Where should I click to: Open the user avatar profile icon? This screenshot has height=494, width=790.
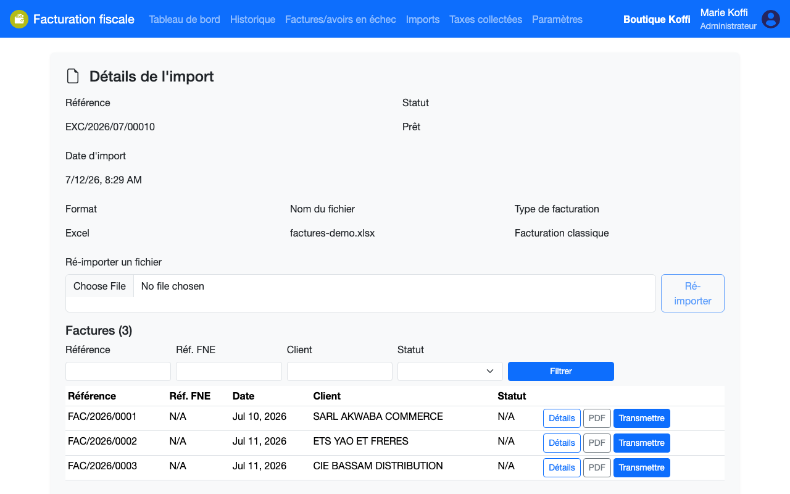pyautogui.click(x=771, y=19)
